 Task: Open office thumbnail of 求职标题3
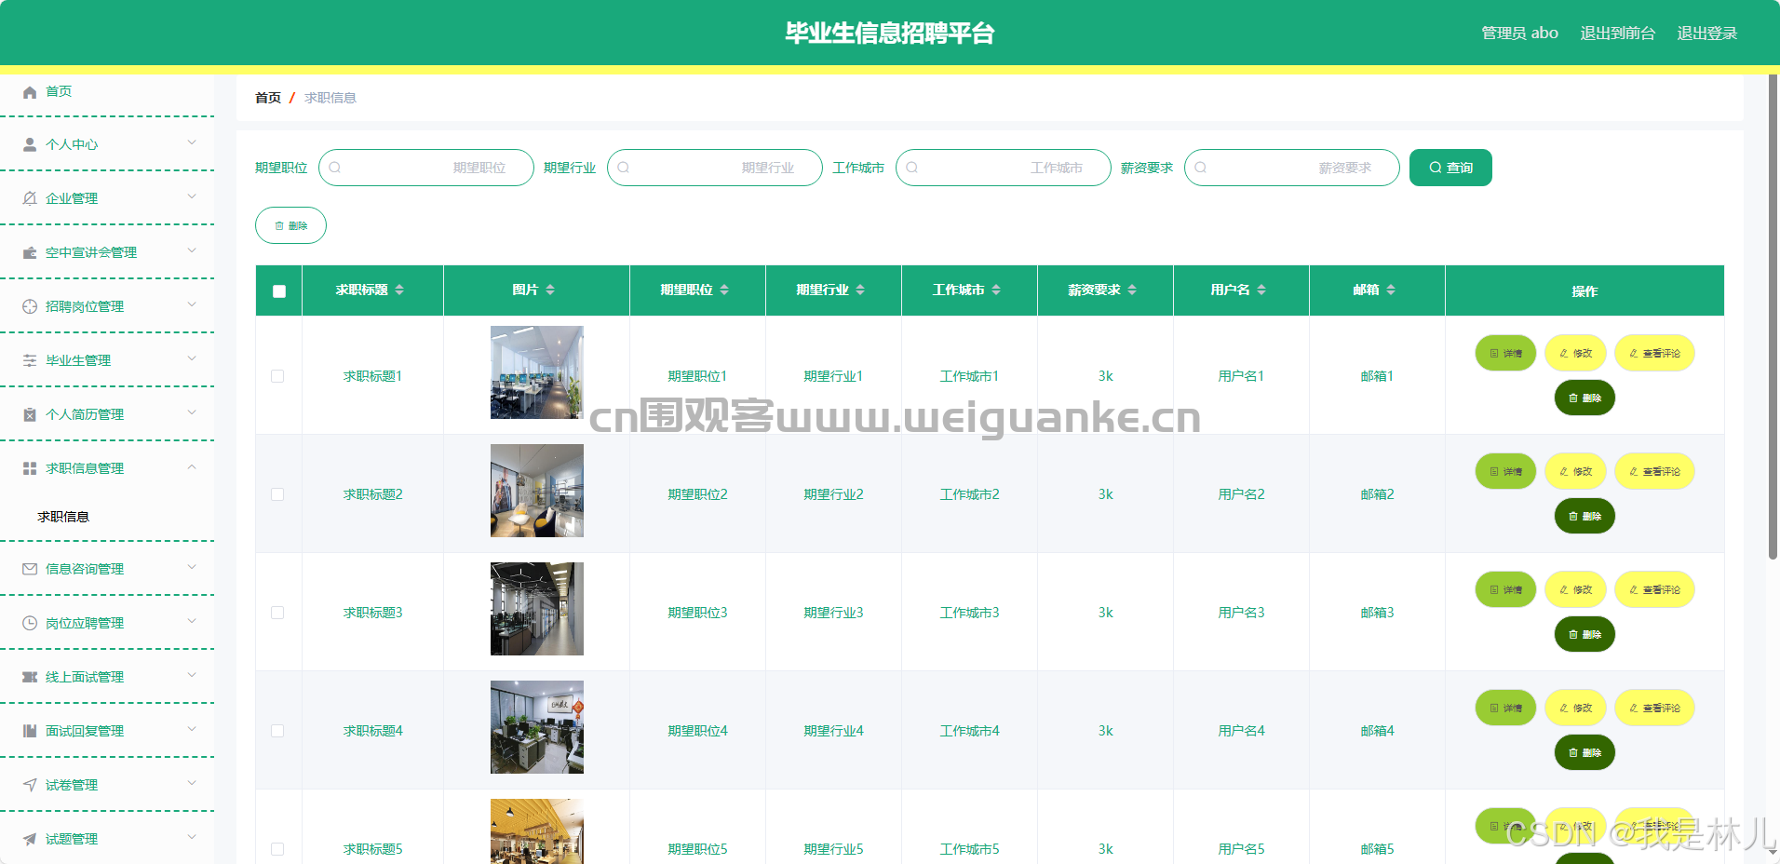click(537, 609)
